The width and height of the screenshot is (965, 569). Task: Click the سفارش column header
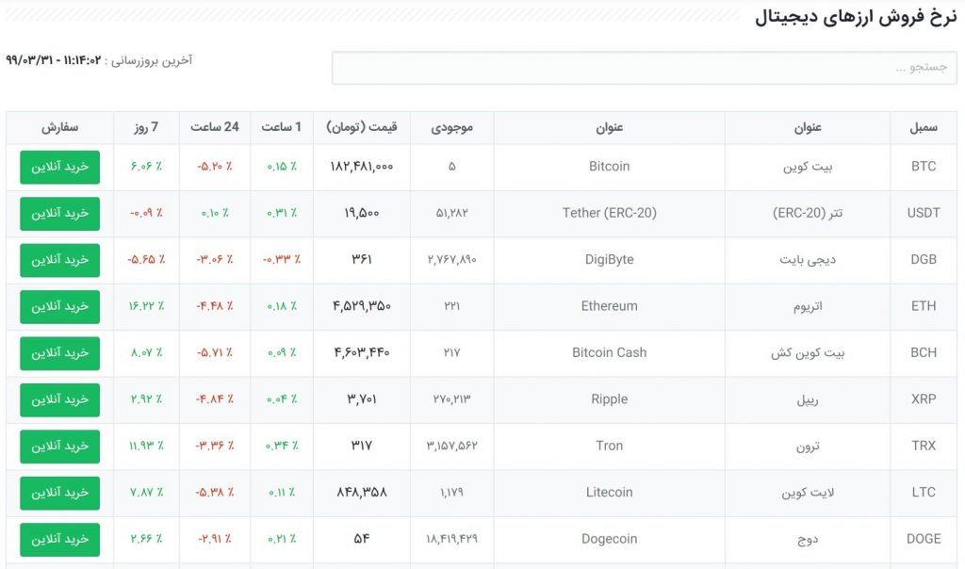point(59,127)
